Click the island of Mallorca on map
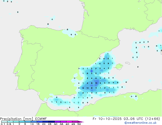 pos(119,66)
